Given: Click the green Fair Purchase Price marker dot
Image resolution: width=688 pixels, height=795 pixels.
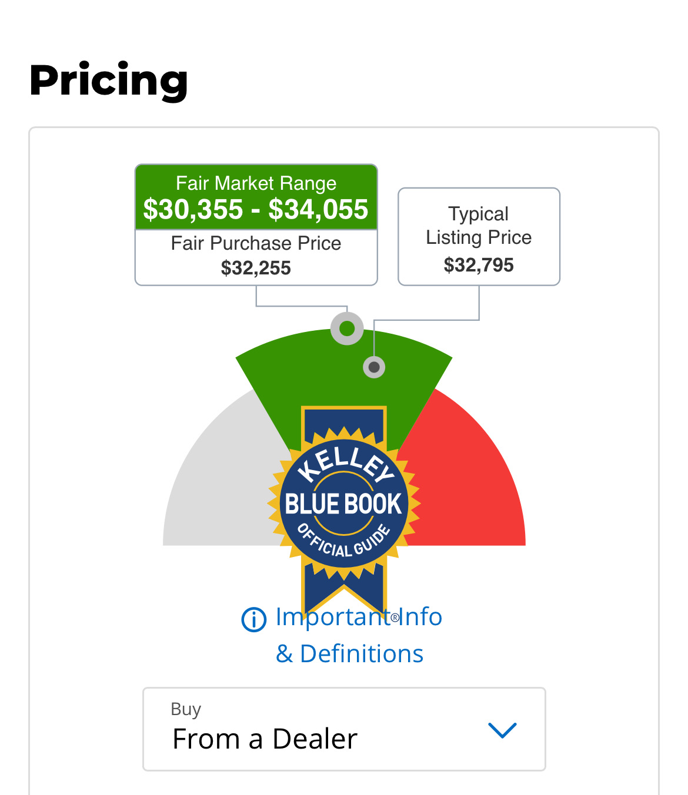Looking at the screenshot, I should pos(347,328).
